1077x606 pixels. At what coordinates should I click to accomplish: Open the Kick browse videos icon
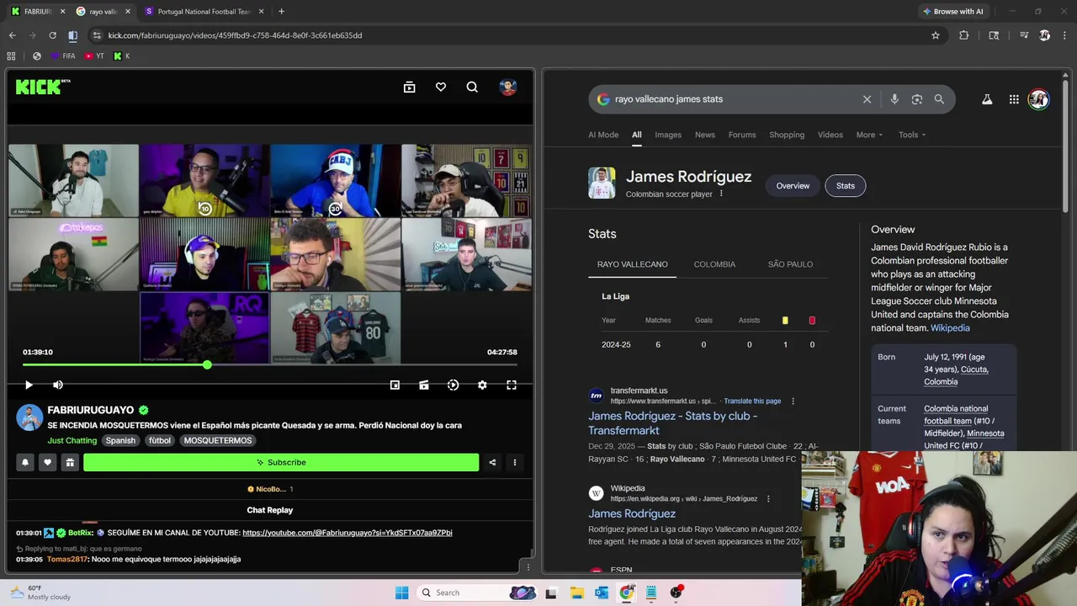click(x=409, y=87)
